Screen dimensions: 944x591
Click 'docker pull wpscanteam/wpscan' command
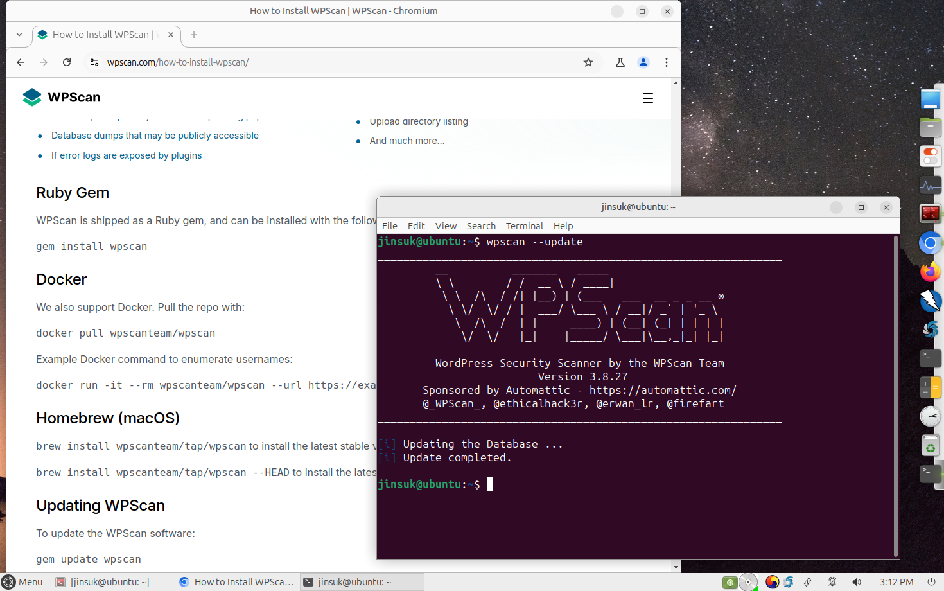(x=126, y=333)
